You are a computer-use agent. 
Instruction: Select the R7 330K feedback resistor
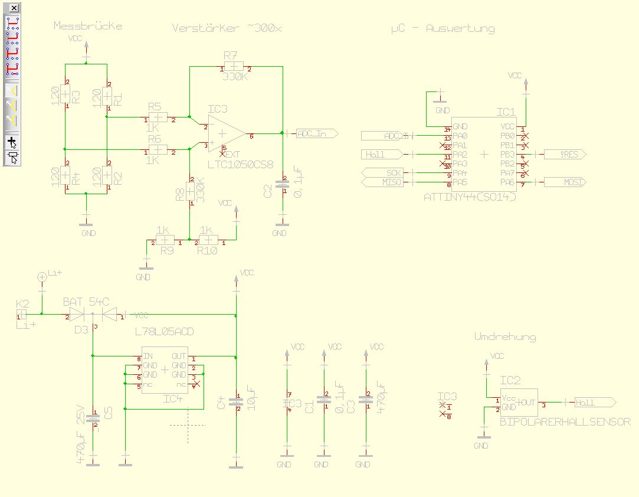(x=234, y=66)
